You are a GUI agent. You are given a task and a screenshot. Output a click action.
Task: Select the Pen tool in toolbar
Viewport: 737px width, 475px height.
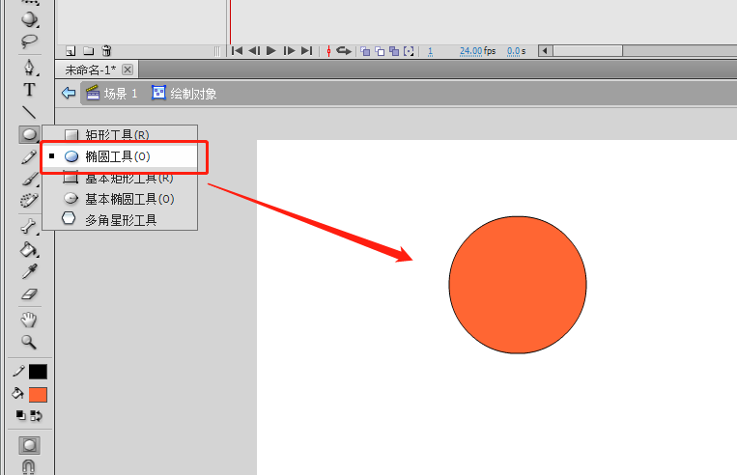[29, 68]
